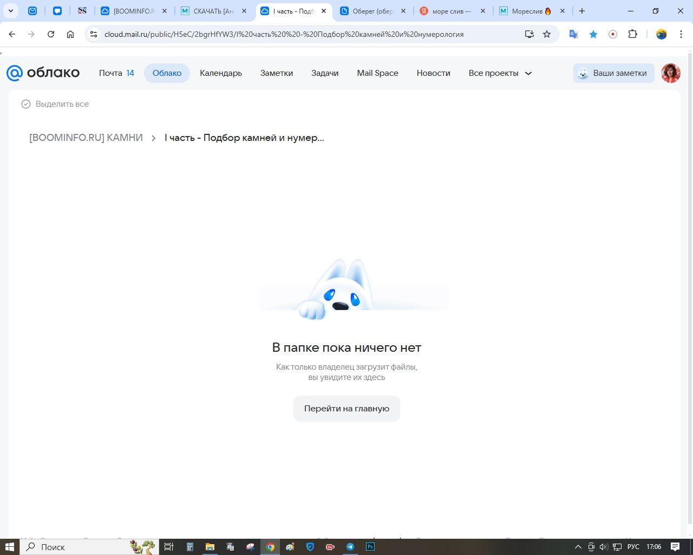Open the 'Календарь' menu item
The height and width of the screenshot is (555, 693).
pos(220,73)
